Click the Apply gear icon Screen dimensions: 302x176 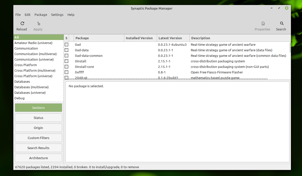coord(39,23)
